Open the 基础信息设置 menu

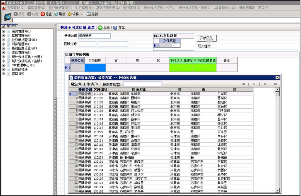(x=108, y=8)
